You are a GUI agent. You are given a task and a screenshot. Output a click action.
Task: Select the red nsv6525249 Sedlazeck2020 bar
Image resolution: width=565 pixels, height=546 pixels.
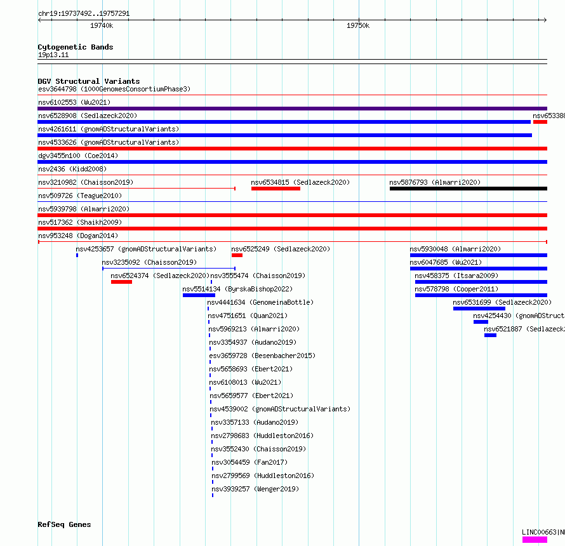coord(237,255)
